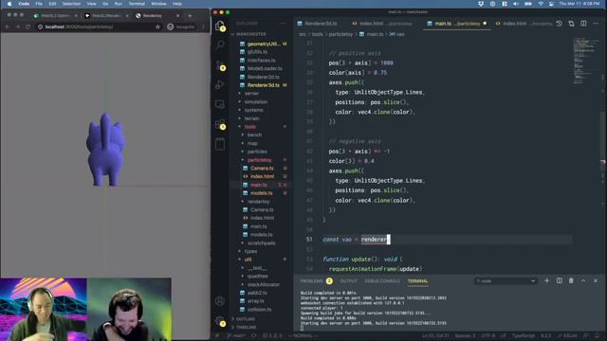
Task: Expand the server folder
Action: point(251,94)
